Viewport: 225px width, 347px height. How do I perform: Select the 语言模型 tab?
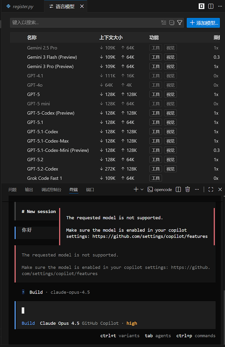[66, 6]
